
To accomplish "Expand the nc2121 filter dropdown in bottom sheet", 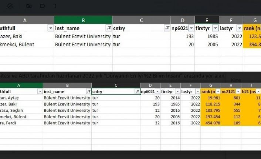I will click(x=238, y=91).
